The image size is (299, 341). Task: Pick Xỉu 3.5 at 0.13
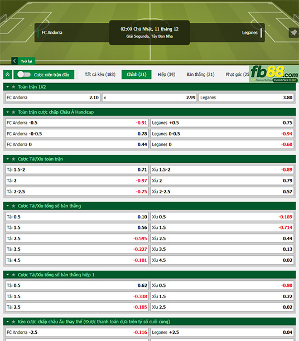point(222,249)
